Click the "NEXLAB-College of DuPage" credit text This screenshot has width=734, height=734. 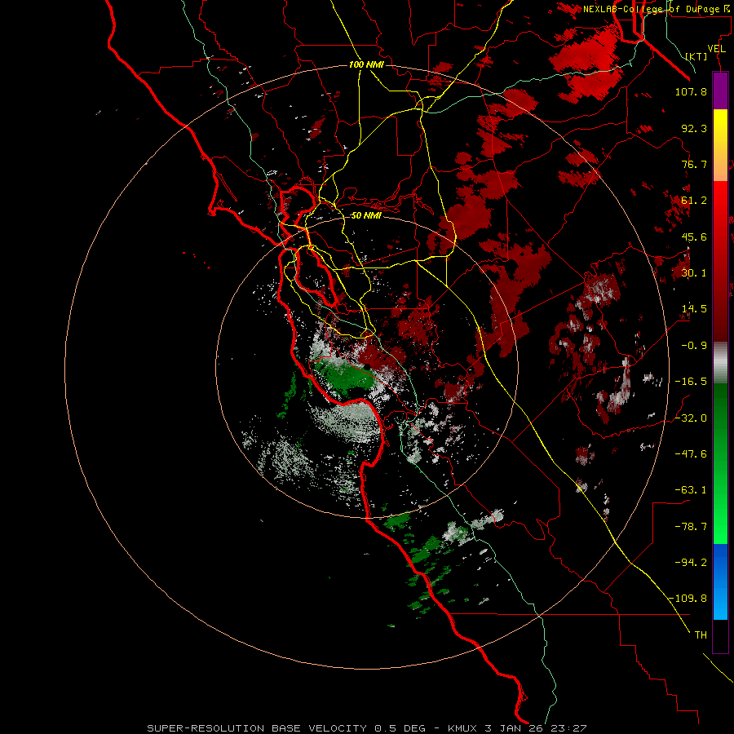point(651,9)
